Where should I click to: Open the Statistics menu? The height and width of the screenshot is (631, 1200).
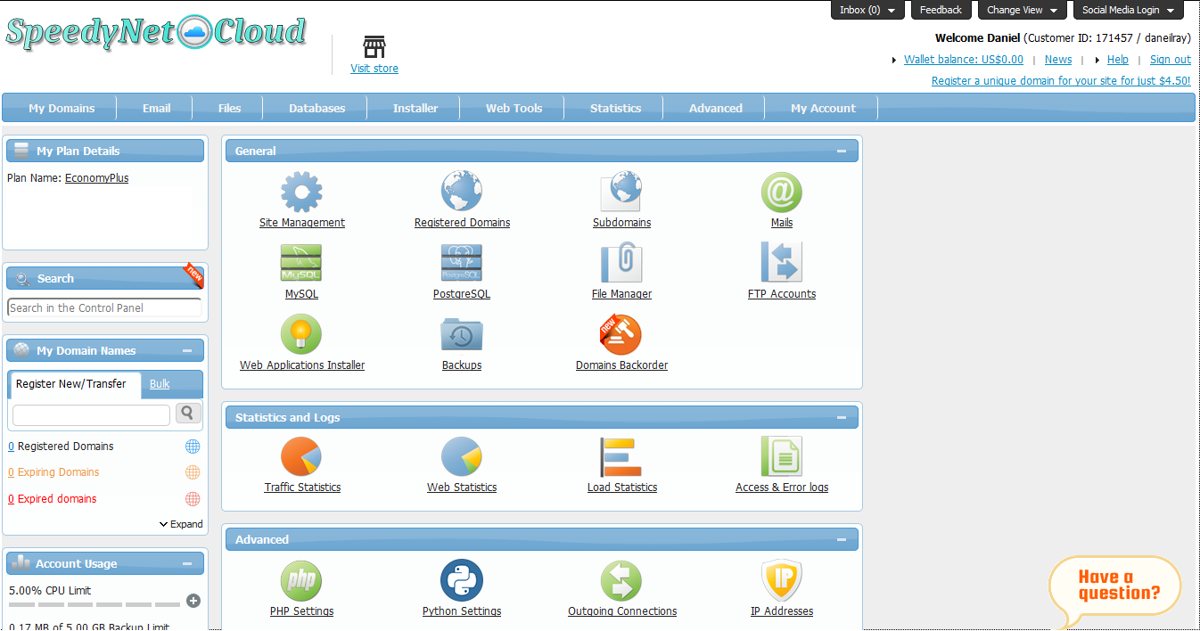click(615, 108)
